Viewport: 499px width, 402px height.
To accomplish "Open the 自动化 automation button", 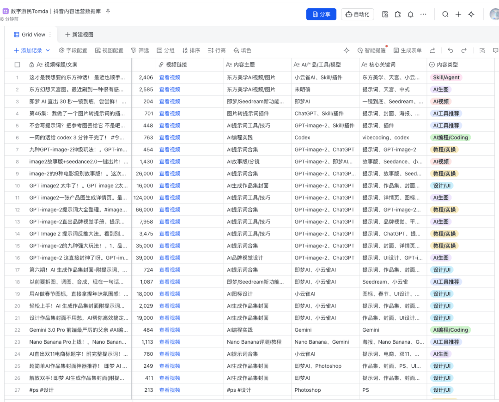I will click(357, 14).
